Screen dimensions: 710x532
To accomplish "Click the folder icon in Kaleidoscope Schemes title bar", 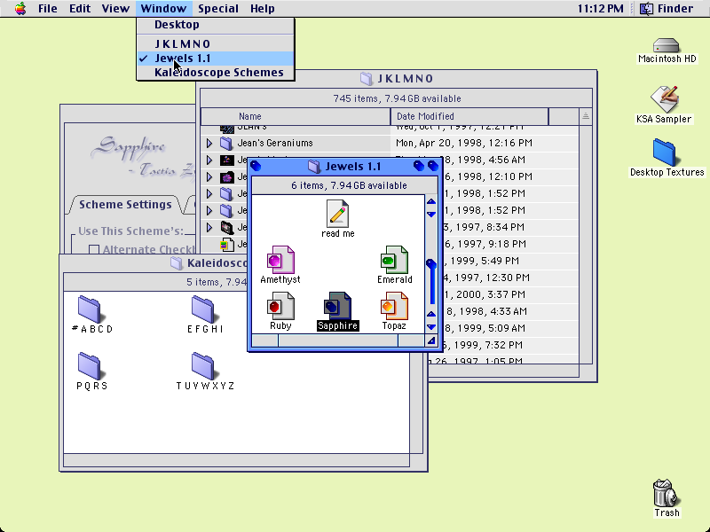I will (176, 262).
